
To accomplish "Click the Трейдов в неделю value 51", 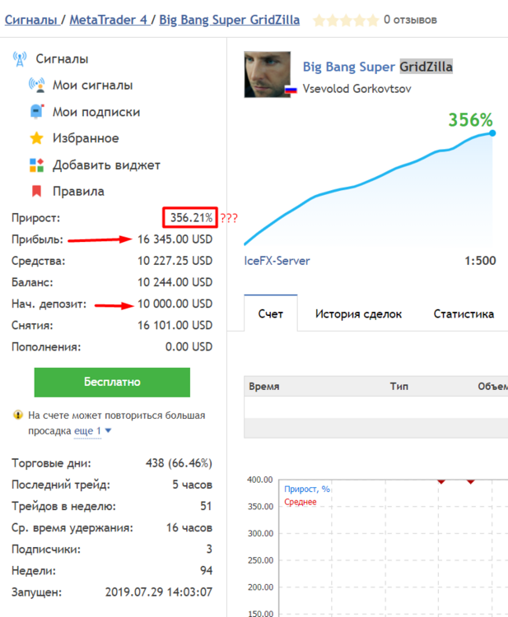I will coord(206,506).
